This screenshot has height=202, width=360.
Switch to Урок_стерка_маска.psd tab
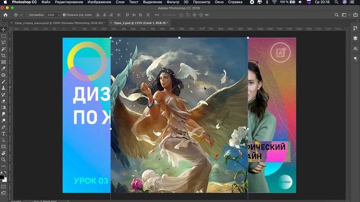[58, 23]
